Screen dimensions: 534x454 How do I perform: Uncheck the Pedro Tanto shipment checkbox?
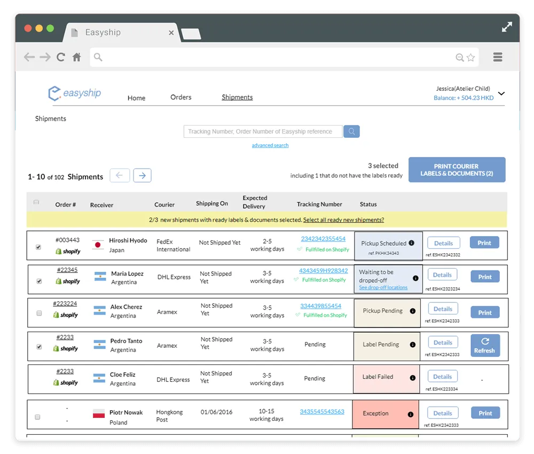coord(39,347)
